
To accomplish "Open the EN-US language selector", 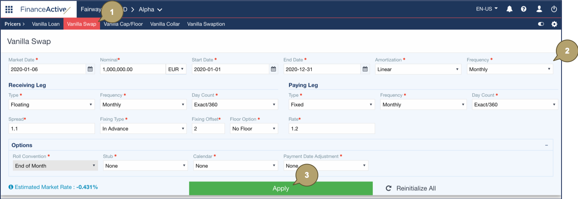I will [x=486, y=9].
